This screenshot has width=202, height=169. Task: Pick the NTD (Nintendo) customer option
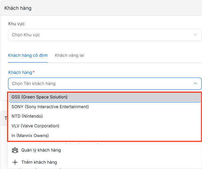click(x=27, y=116)
